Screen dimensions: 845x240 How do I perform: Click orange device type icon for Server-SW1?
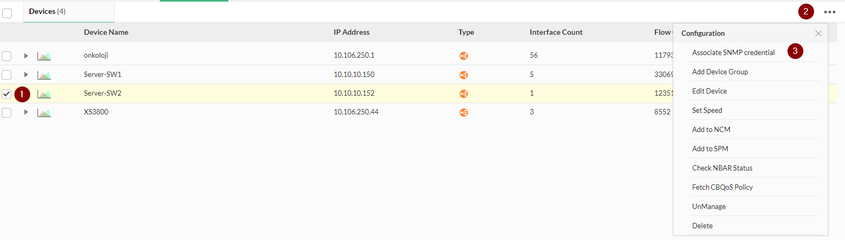pyautogui.click(x=464, y=75)
